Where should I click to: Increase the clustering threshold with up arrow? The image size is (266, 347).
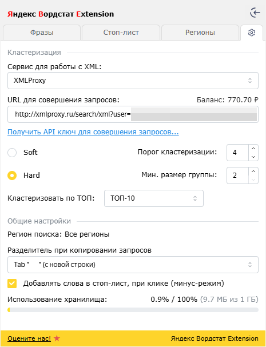point(253,149)
